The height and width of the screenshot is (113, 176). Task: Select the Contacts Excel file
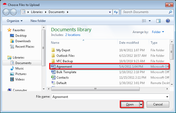coord(63,78)
